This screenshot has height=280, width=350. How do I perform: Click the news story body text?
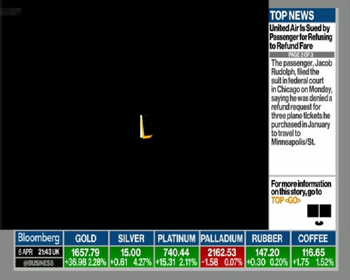[x=301, y=103]
